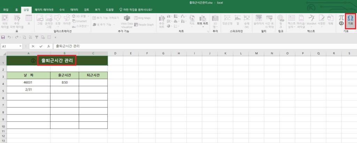This screenshot has width=357, height=143.
Task: Undo the last action
Action: [x=9, y=37]
